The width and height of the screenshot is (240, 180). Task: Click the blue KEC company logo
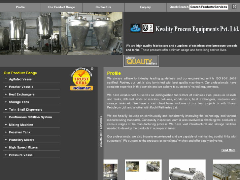(135, 28)
